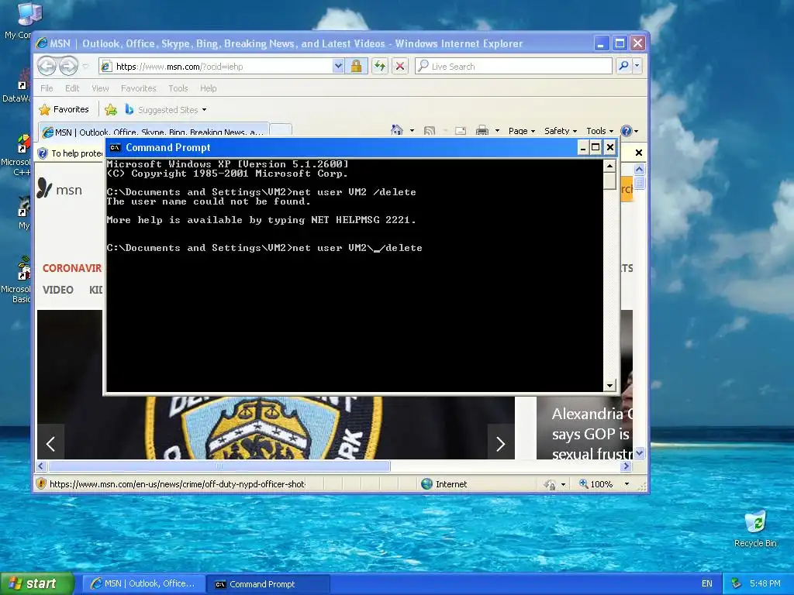Click the Internet zone globe icon
The width and height of the screenshot is (794, 595).
pyautogui.click(x=427, y=483)
